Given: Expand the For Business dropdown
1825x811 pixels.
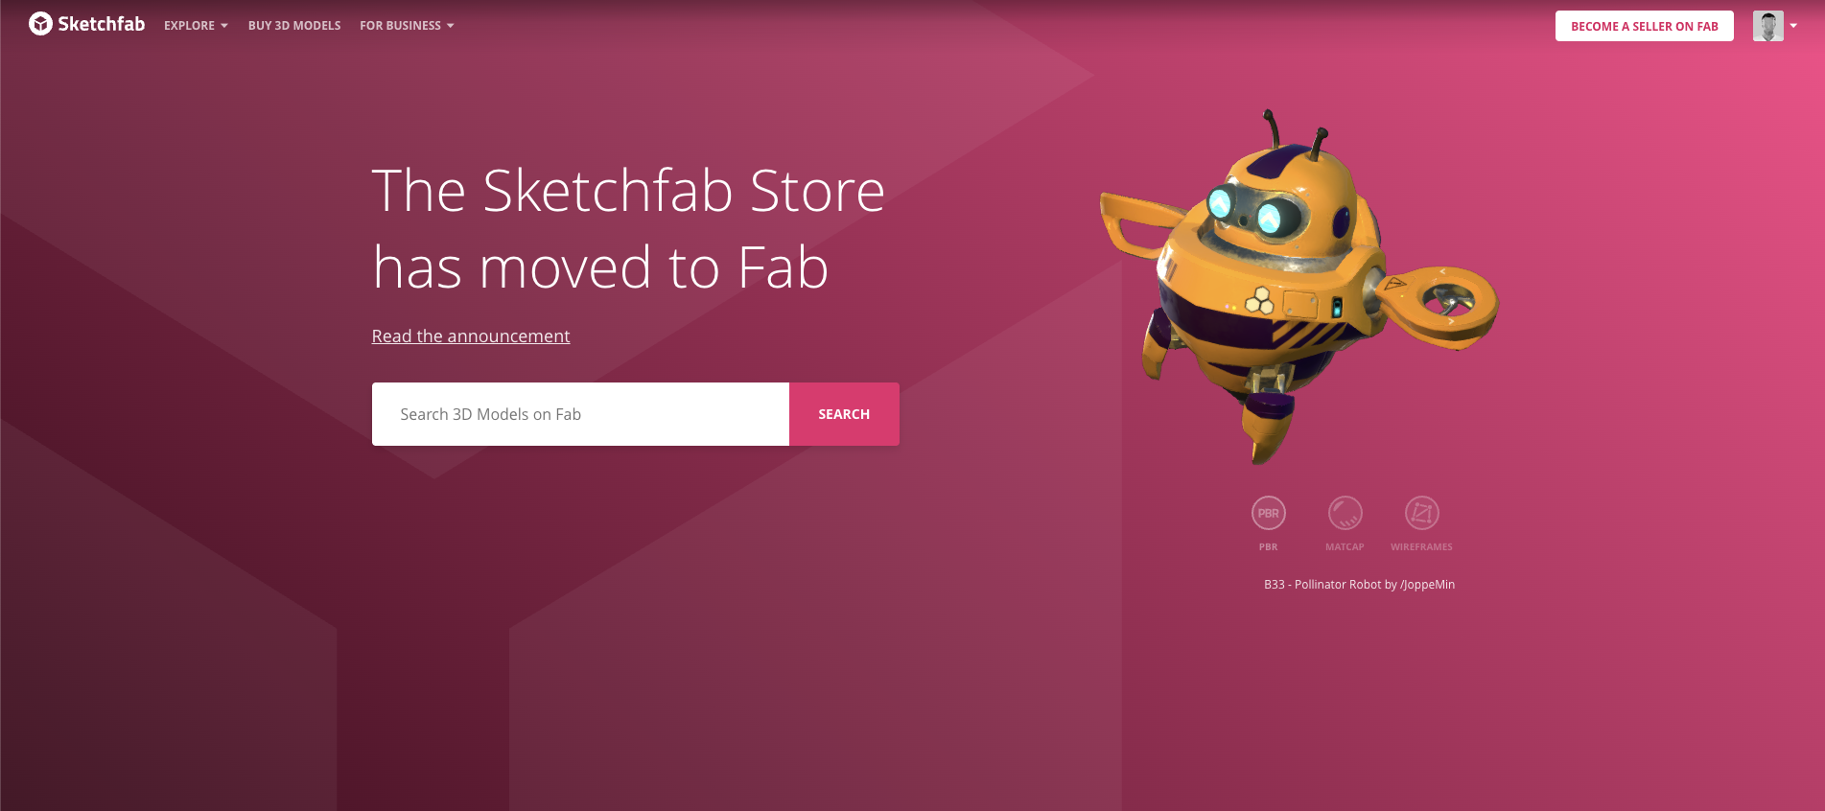Looking at the screenshot, I should 407,26.
